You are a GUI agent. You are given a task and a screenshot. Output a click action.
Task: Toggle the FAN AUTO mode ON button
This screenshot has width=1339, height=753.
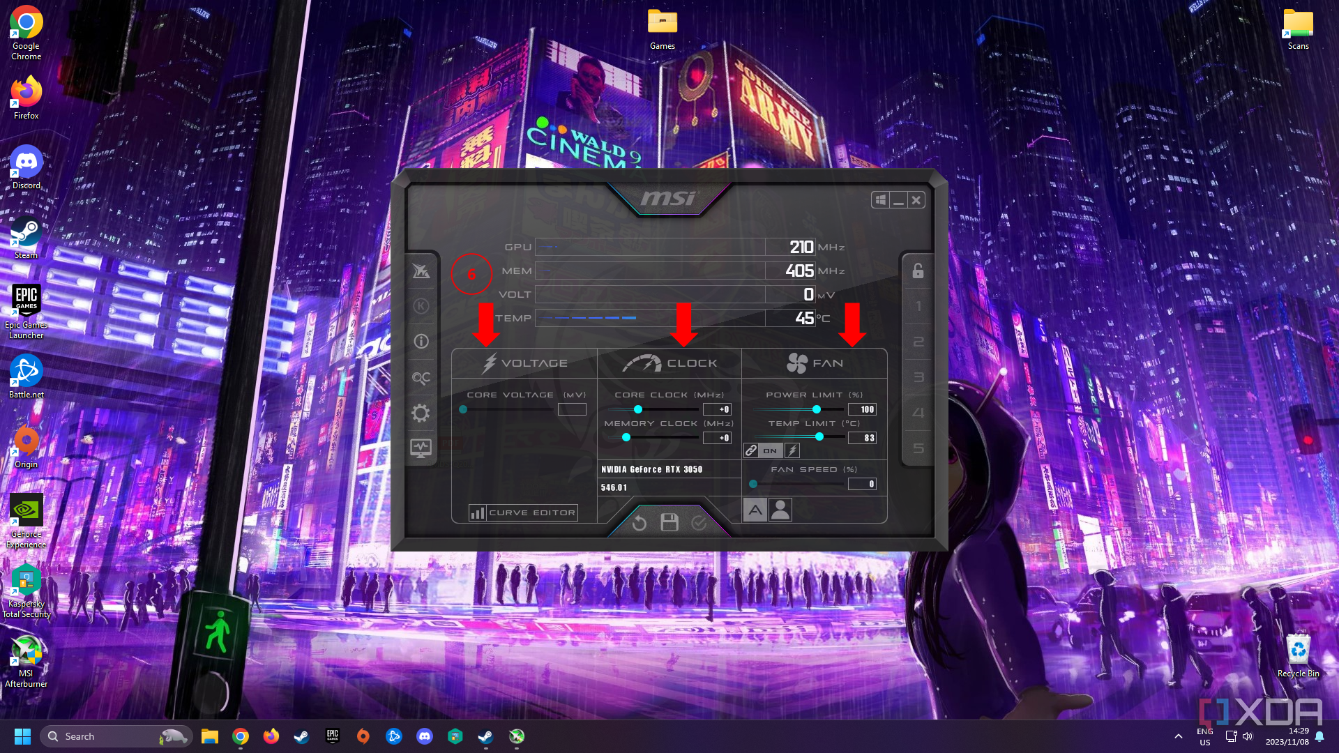(x=755, y=510)
